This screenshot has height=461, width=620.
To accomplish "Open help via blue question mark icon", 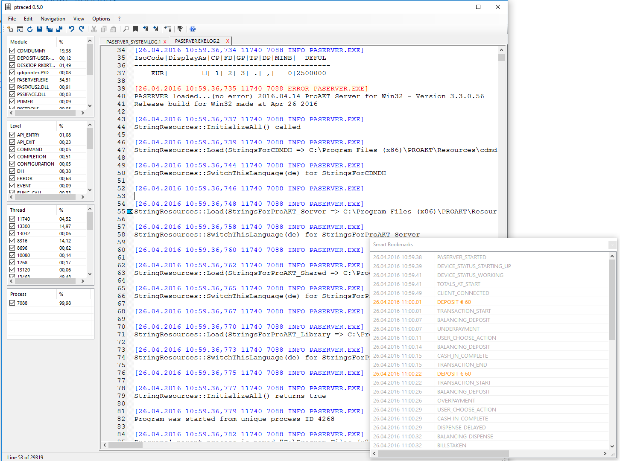I will (x=193, y=29).
